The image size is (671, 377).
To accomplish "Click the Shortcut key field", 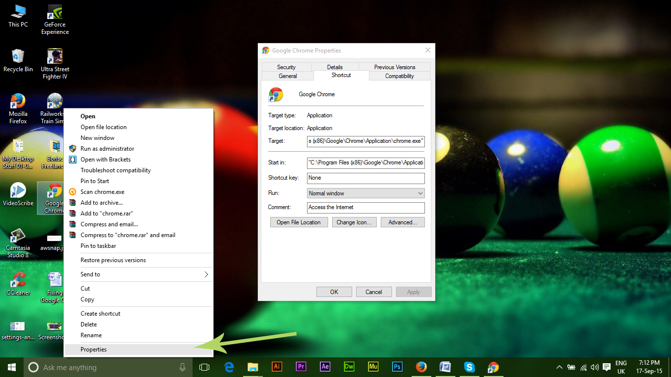I will point(366,178).
